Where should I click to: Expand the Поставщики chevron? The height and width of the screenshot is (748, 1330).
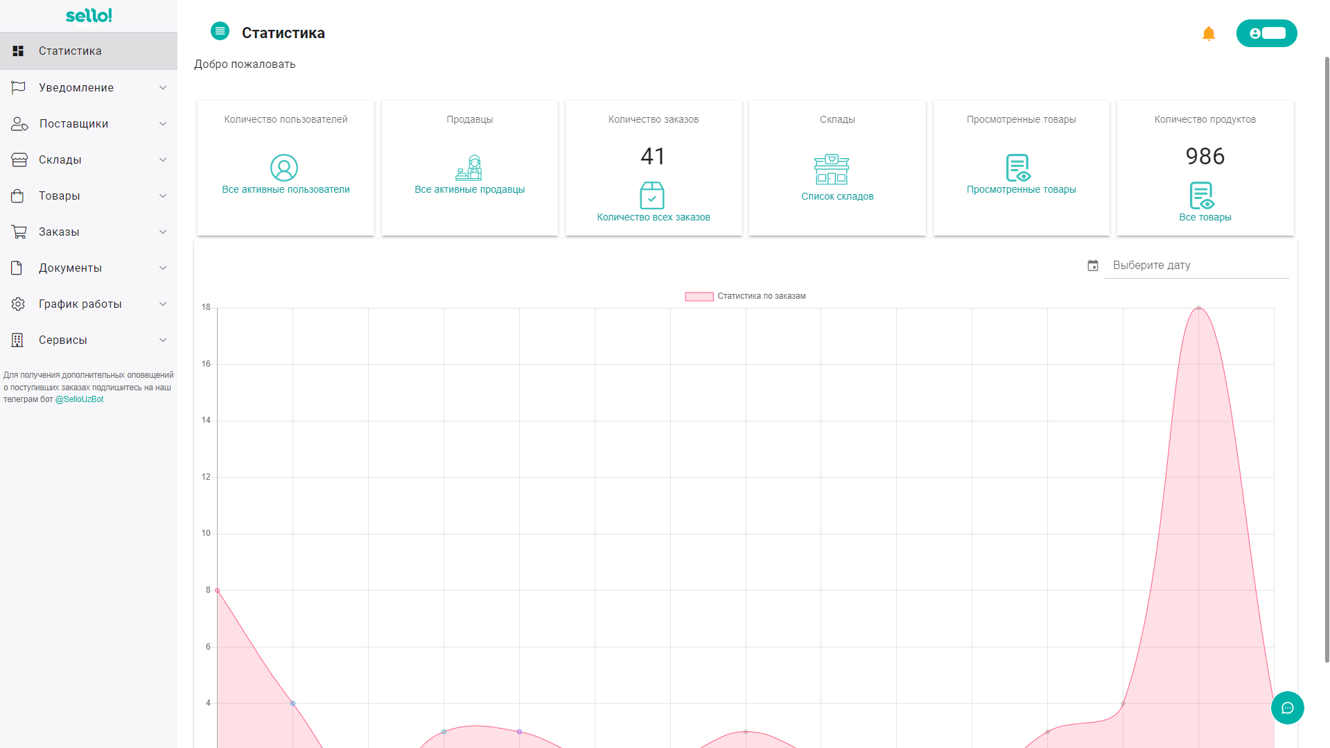[163, 123]
